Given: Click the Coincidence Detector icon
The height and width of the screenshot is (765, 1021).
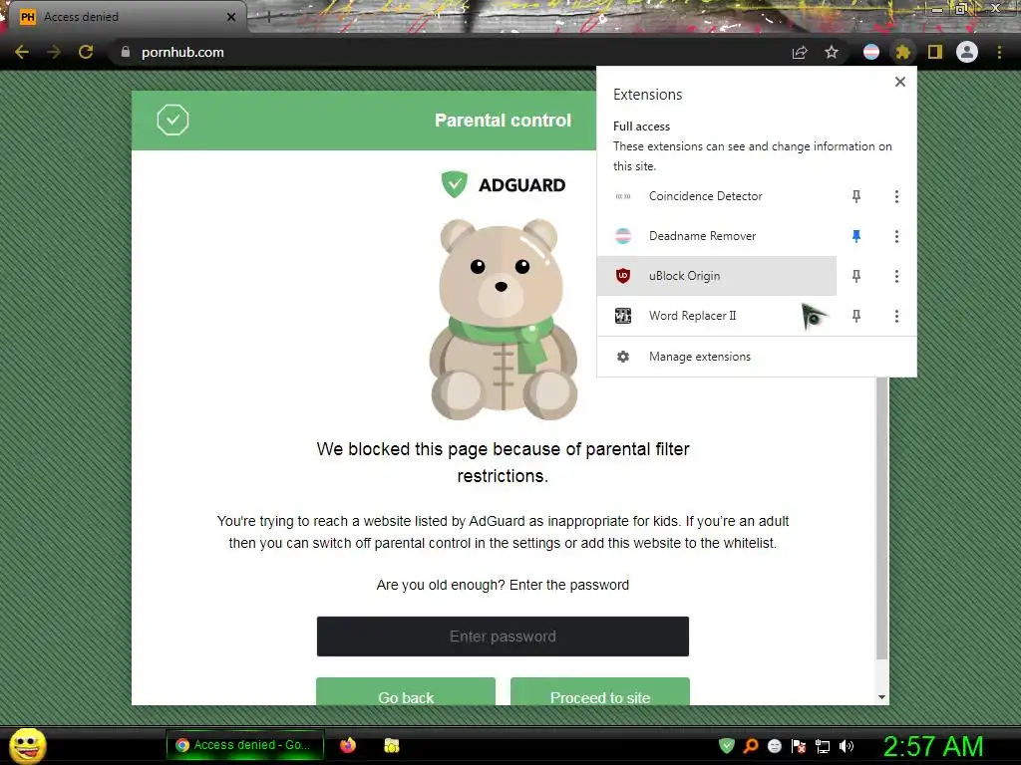Looking at the screenshot, I should click(623, 196).
